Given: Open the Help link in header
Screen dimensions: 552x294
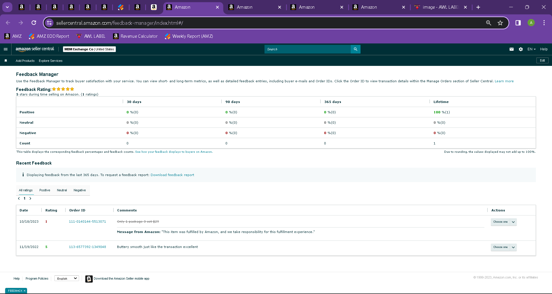Looking at the screenshot, I should pyautogui.click(x=544, y=49).
